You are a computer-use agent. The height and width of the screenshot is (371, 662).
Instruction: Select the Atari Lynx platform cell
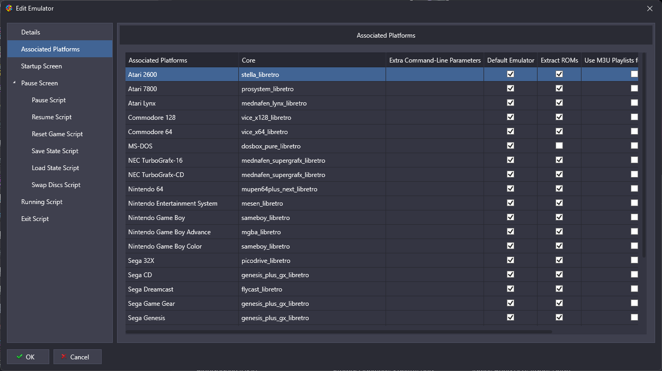pos(182,103)
